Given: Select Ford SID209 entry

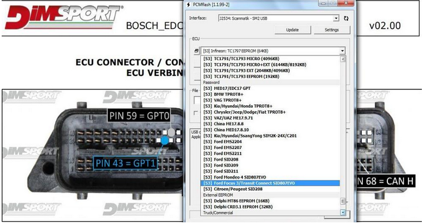Looking at the screenshot, I should pos(270,165).
